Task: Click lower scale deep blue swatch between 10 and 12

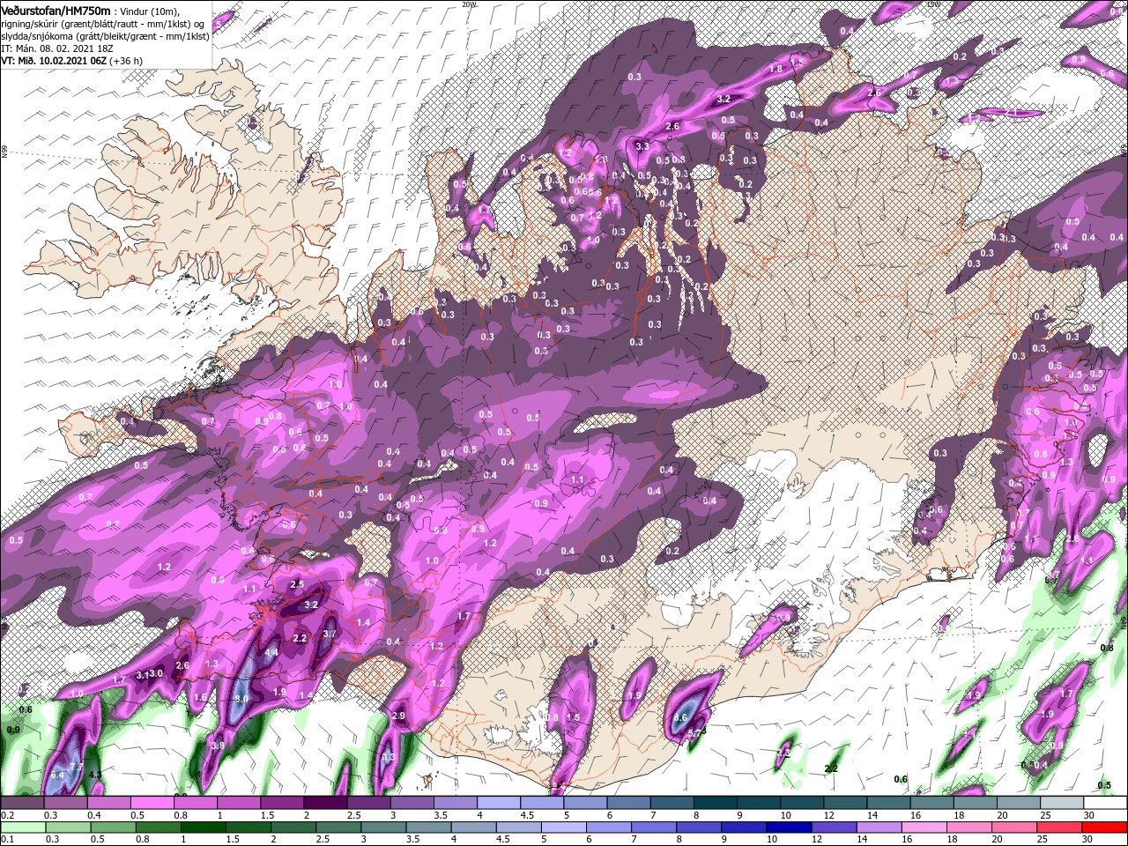Action: coord(790,828)
